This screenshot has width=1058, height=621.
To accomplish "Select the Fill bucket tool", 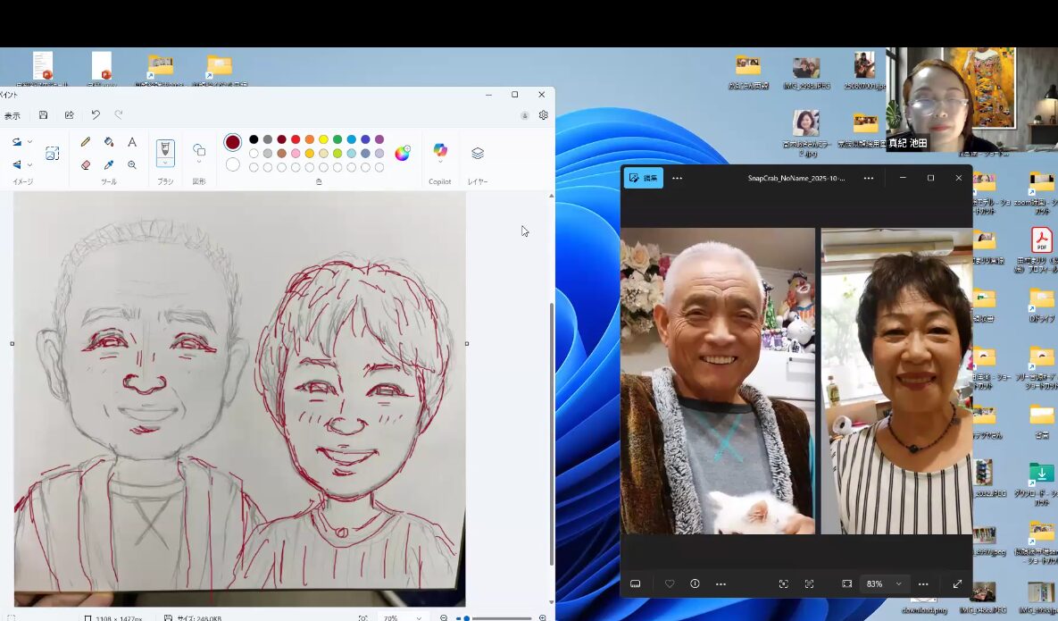I will click(109, 141).
